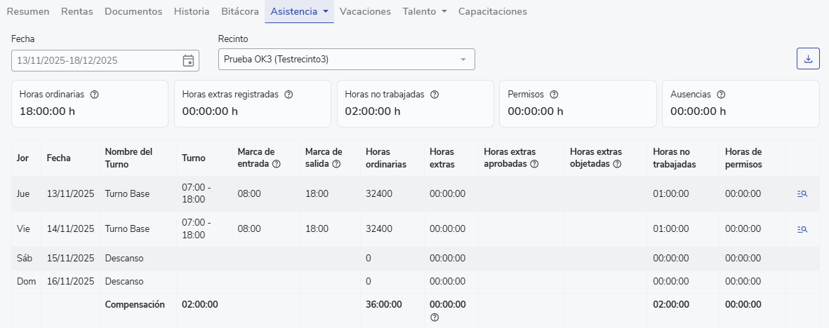
Task: Click help icon next to Horas ordinarias
Action: [95, 95]
